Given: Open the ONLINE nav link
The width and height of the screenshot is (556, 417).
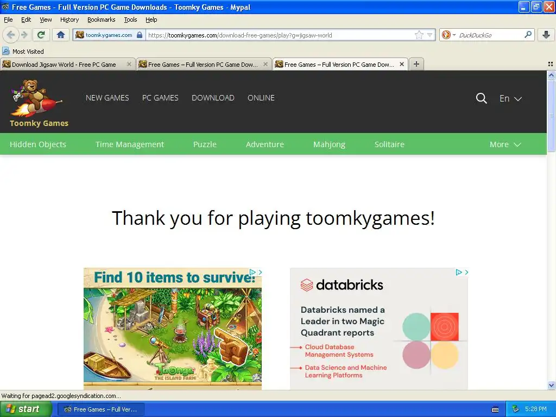Looking at the screenshot, I should click(261, 98).
